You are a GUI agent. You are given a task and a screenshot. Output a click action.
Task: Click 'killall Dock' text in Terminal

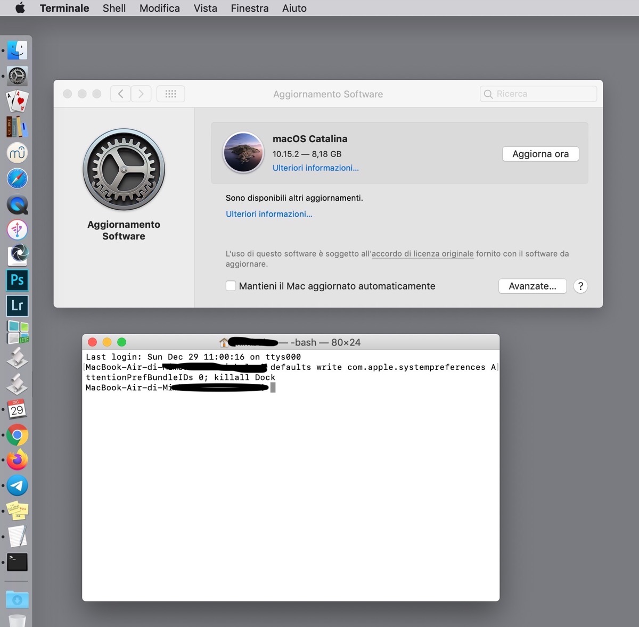(244, 377)
